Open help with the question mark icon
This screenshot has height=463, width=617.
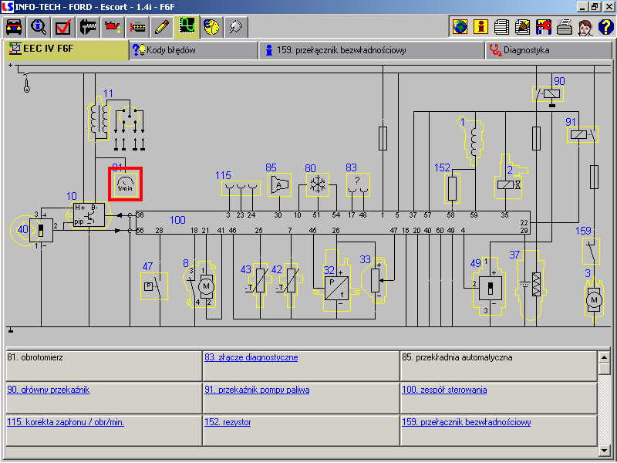tap(606, 27)
